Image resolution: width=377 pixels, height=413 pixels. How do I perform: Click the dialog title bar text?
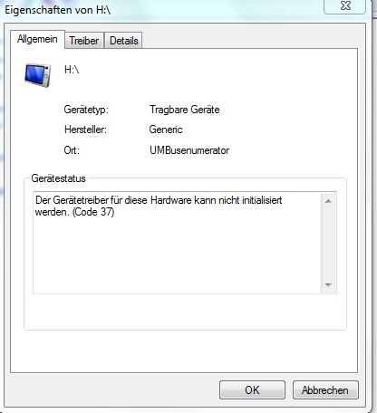pos(58,10)
